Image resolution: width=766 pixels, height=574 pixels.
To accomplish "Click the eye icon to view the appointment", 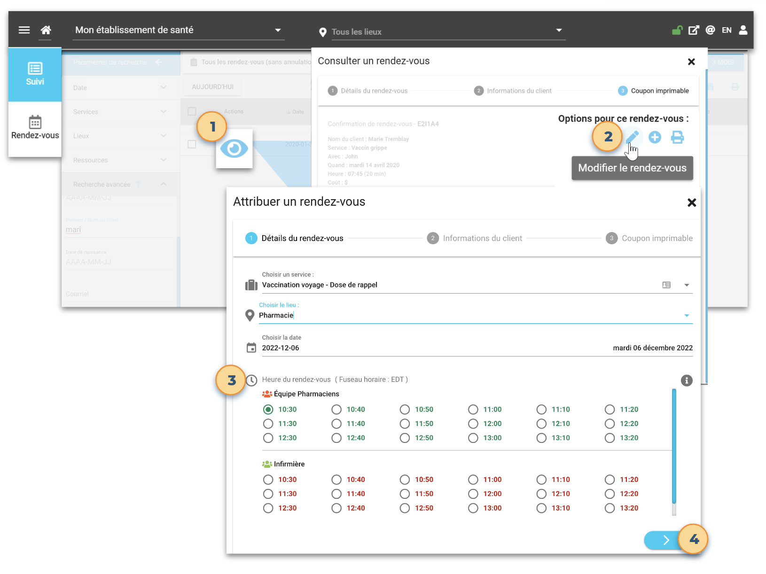I will [234, 148].
